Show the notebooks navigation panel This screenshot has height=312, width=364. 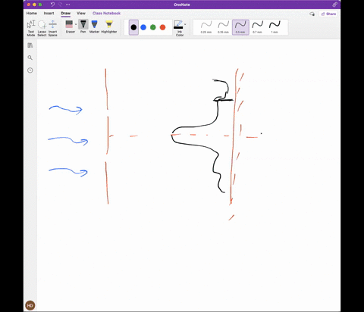coord(30,45)
